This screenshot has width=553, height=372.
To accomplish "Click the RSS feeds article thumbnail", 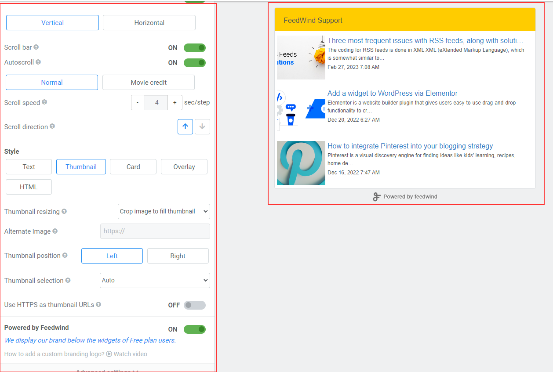I will click(x=301, y=58).
